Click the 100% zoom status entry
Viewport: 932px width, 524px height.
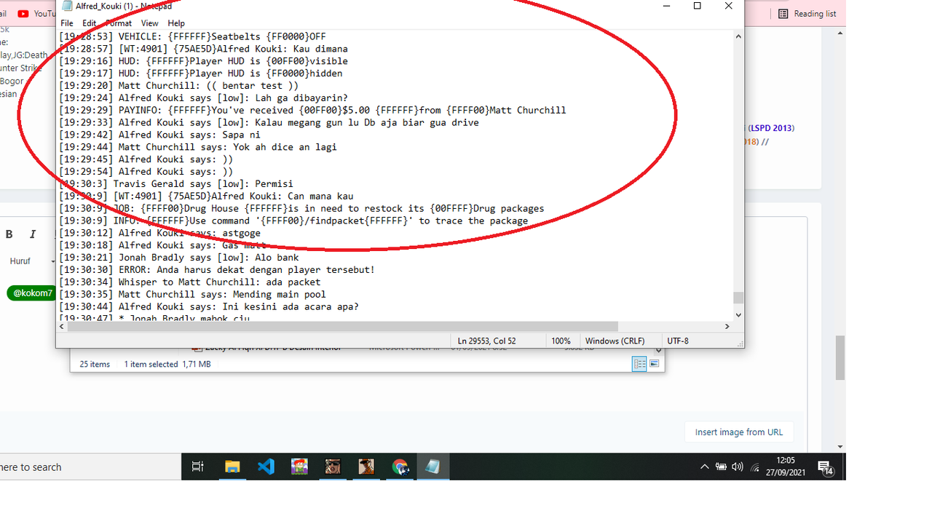click(x=561, y=341)
